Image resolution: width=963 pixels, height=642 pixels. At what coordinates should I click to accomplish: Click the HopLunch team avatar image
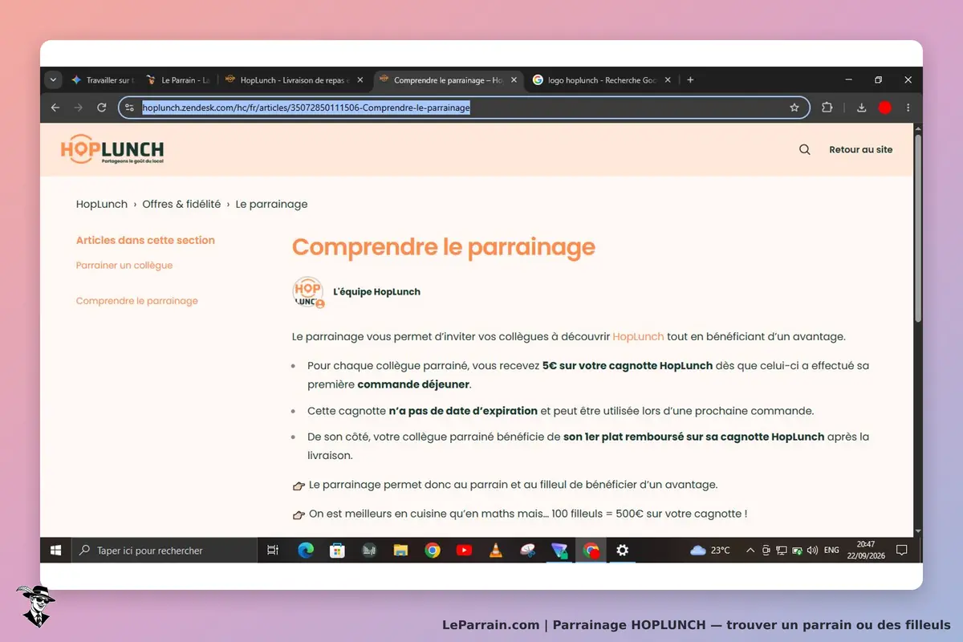308,292
